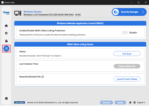Click the computer device icon
This screenshot has height=106, width=149.
[18, 13]
